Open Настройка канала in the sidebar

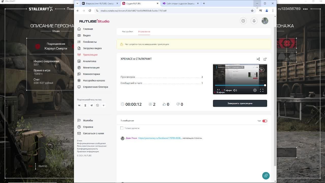coord(94,81)
